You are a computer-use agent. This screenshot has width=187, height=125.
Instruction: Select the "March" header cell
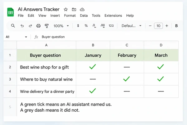point(161,55)
